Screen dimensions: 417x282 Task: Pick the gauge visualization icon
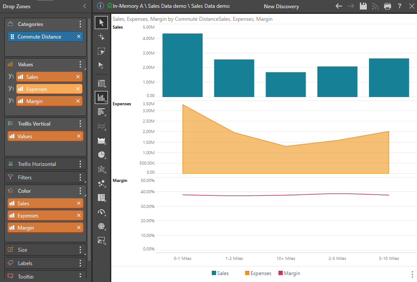pos(101,212)
